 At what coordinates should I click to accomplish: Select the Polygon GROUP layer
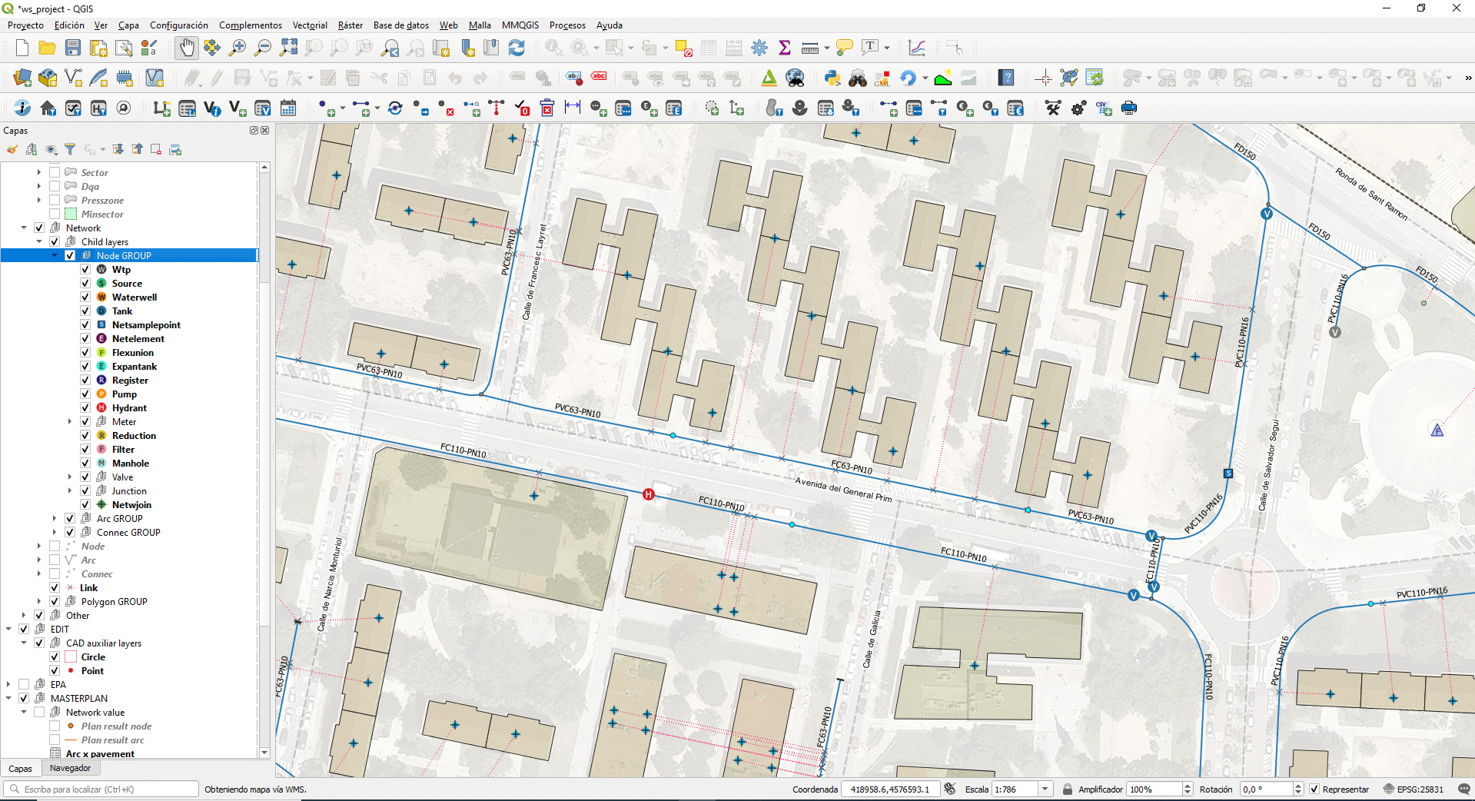[114, 602]
